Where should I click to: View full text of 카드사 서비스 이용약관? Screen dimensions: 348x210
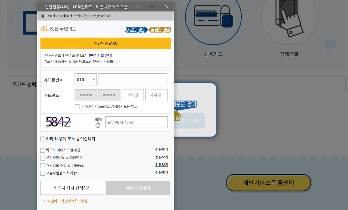[x=162, y=150]
